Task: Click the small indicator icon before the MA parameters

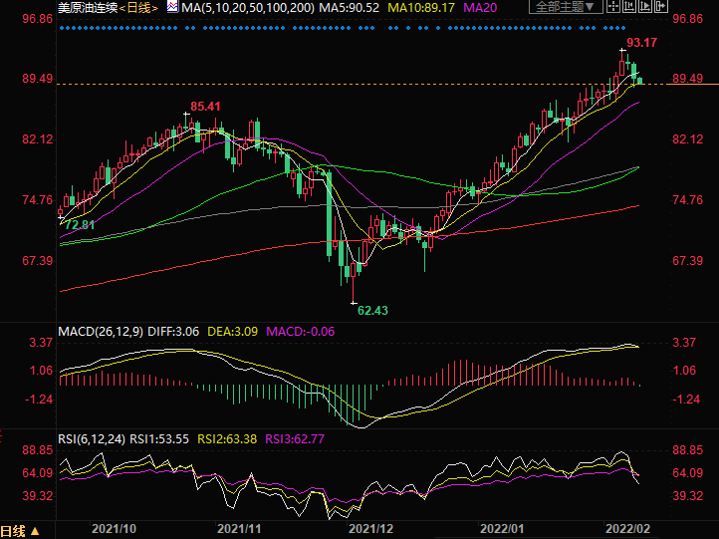Action: click(x=171, y=7)
